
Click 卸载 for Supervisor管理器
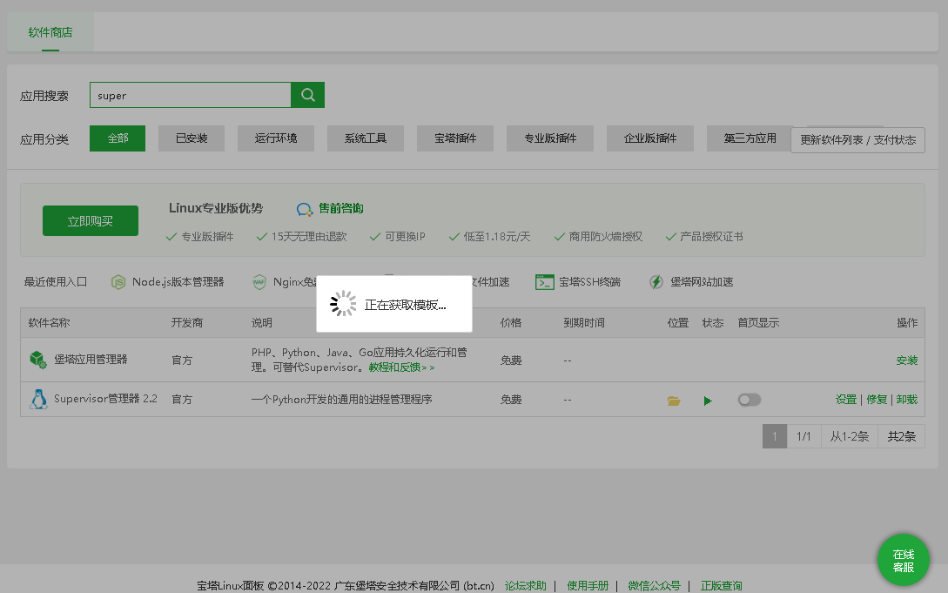(x=907, y=400)
